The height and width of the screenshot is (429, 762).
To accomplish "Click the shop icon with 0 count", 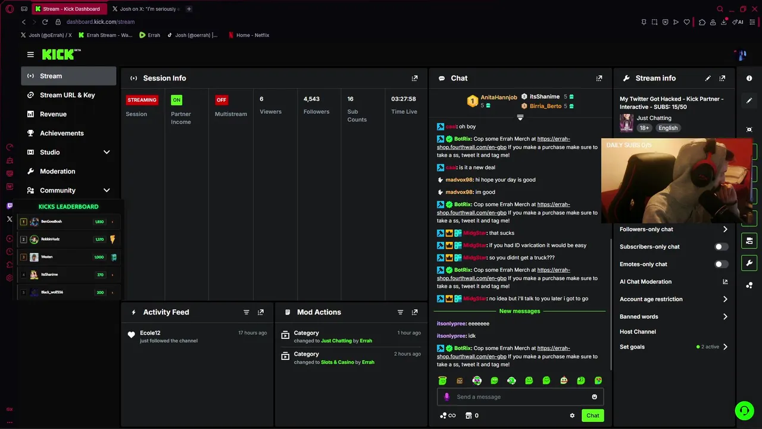I will [x=472, y=416].
